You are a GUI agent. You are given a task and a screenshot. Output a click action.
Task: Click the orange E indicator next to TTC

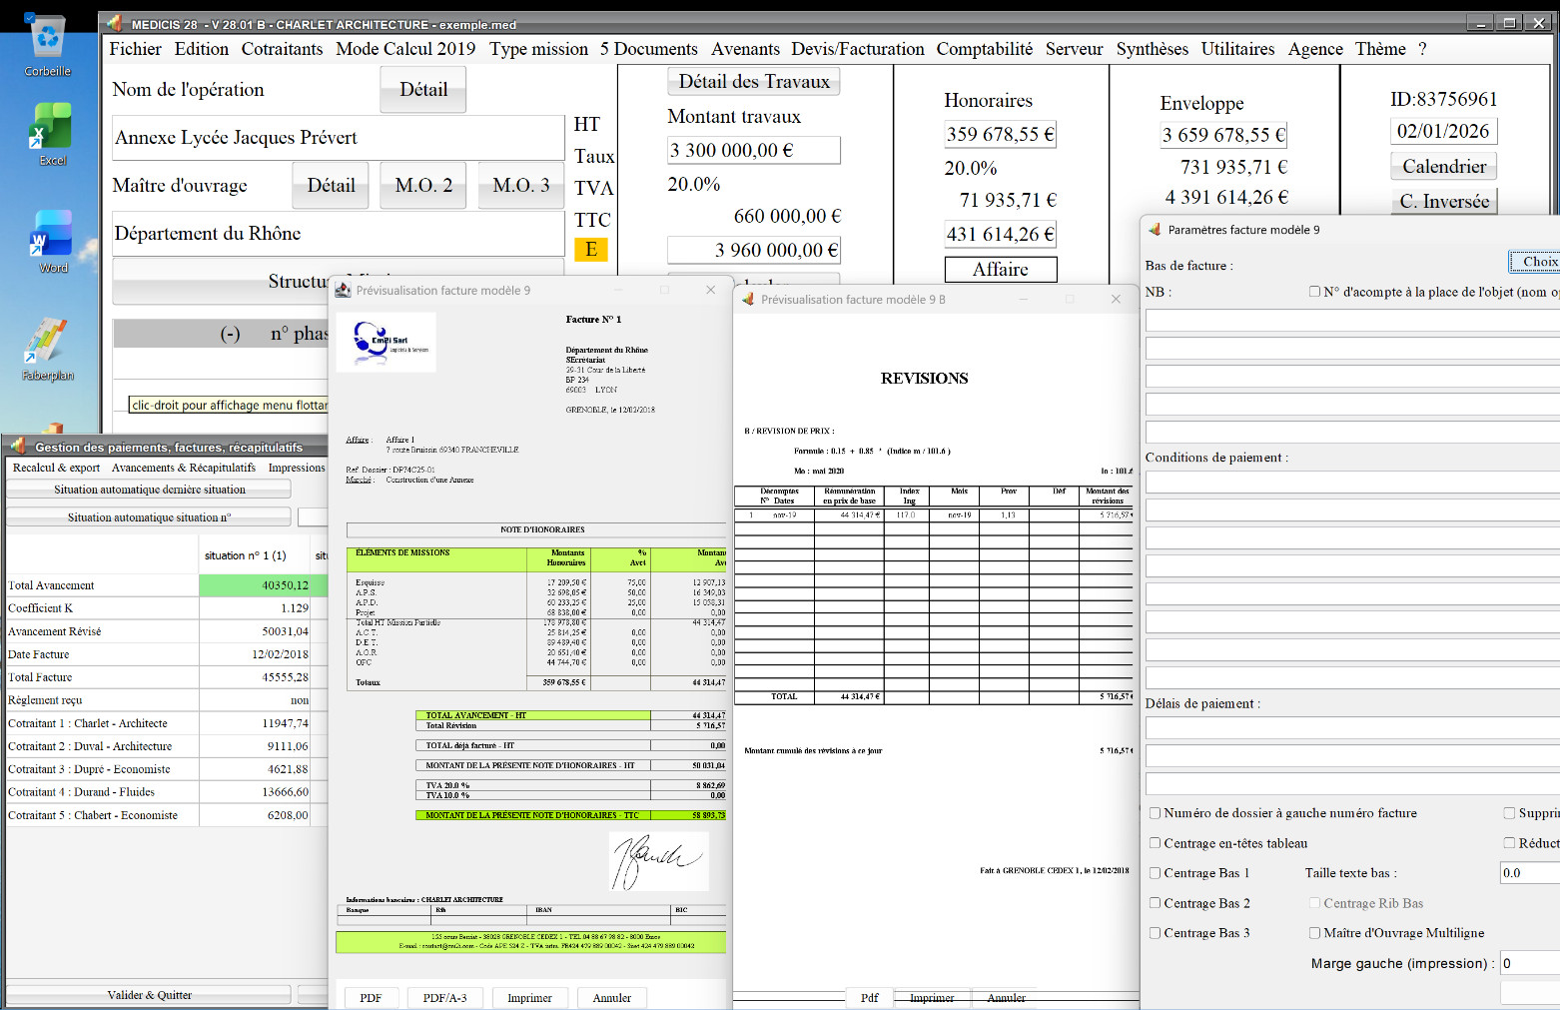[591, 249]
